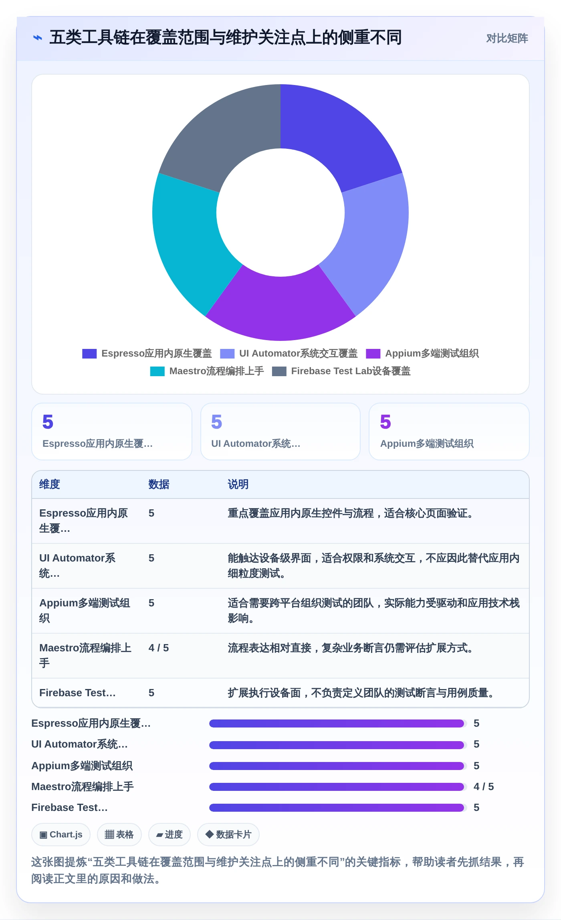Toggle Espresso应用内原生覆盖 legend swatch
This screenshot has width=561, height=920.
pos(89,353)
